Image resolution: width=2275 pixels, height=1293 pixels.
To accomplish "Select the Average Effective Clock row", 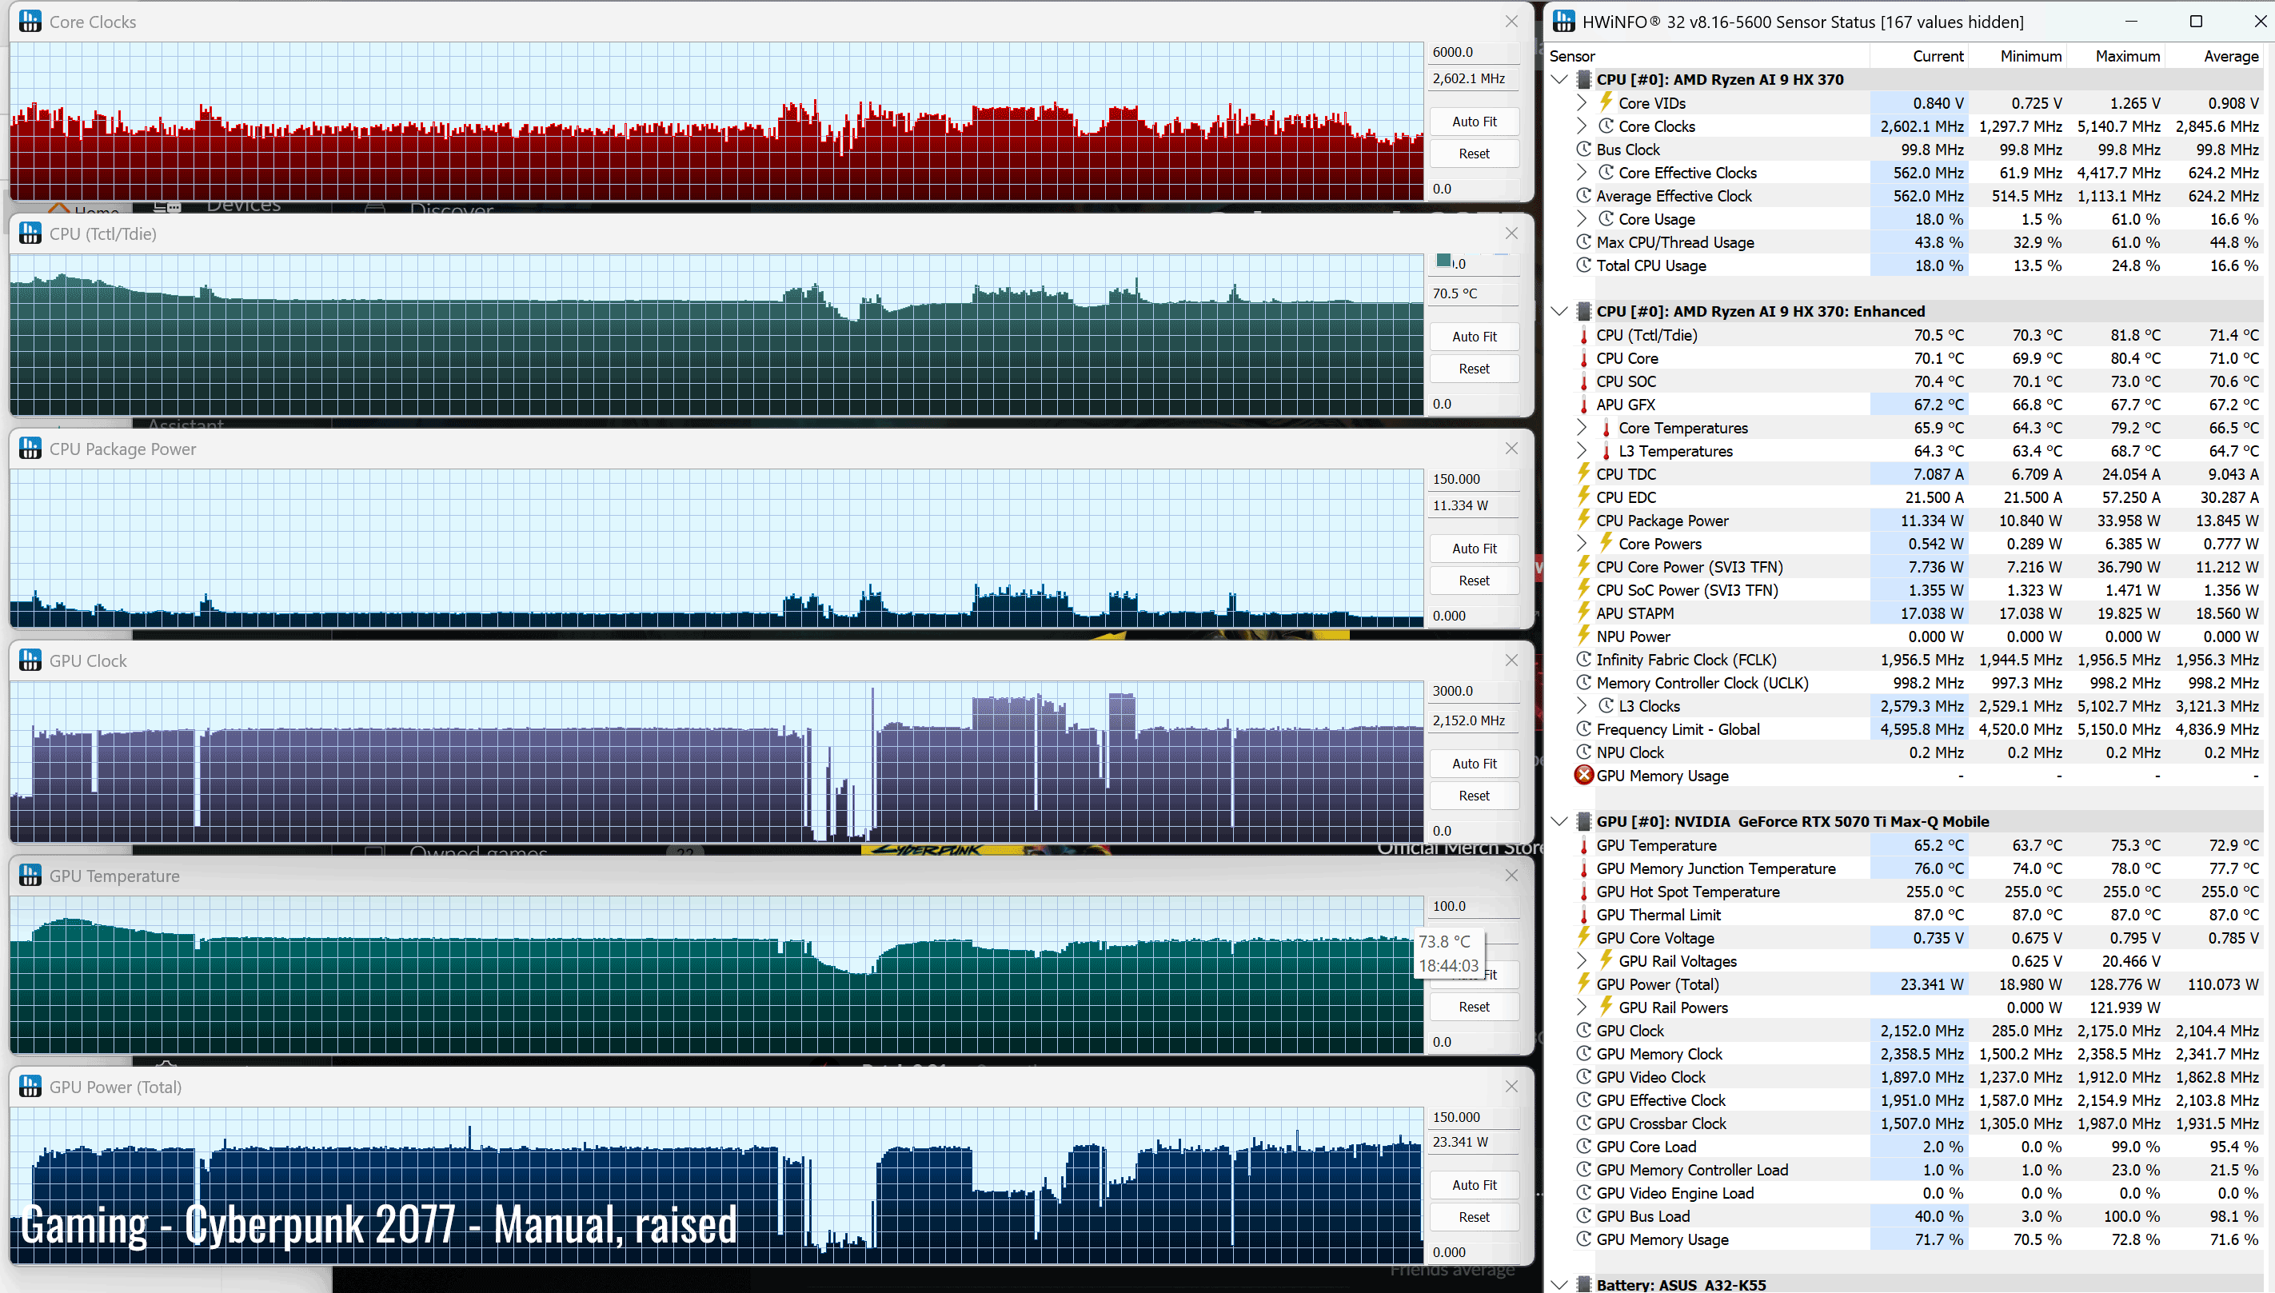I will click(x=1918, y=195).
